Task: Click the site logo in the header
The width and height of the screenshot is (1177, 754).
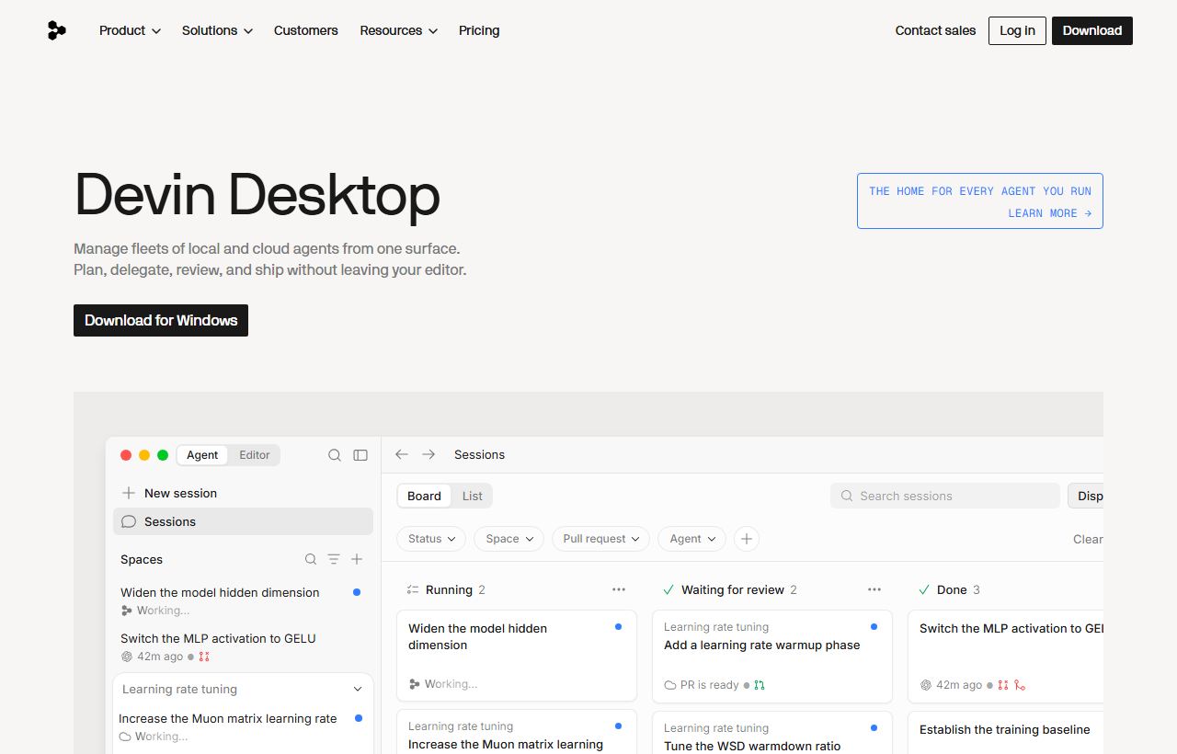Action: pyautogui.click(x=57, y=30)
